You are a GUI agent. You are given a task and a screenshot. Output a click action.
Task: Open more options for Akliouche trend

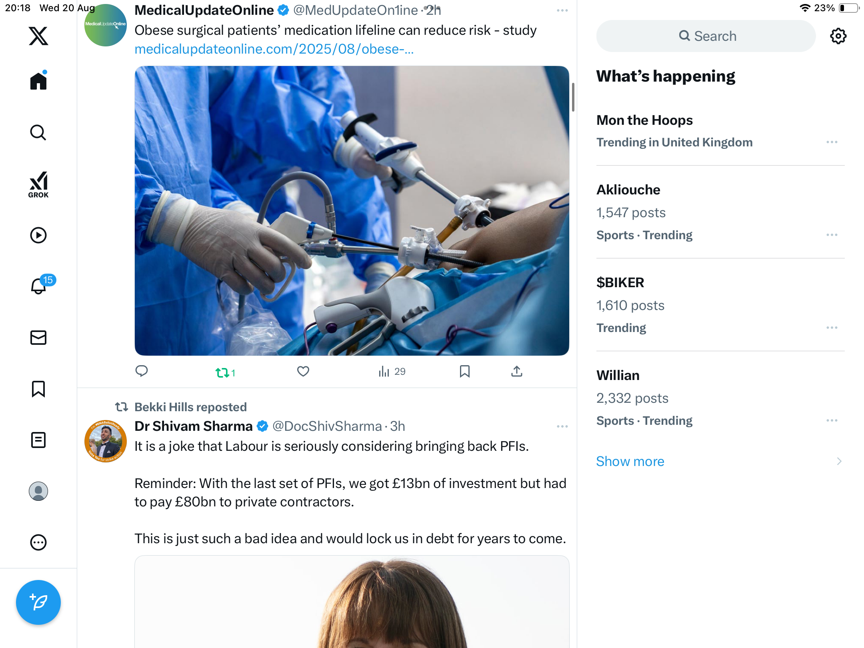tap(832, 235)
